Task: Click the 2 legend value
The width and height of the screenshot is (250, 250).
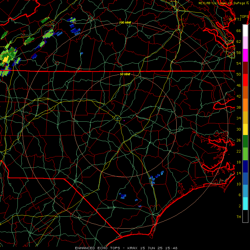Action: (240, 206)
